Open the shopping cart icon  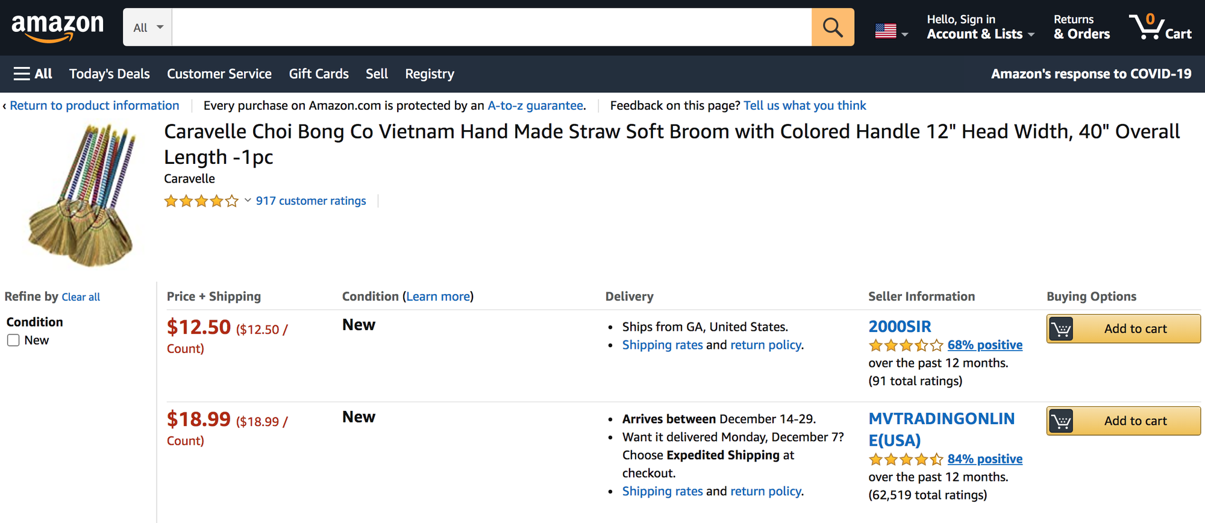coord(1147,27)
